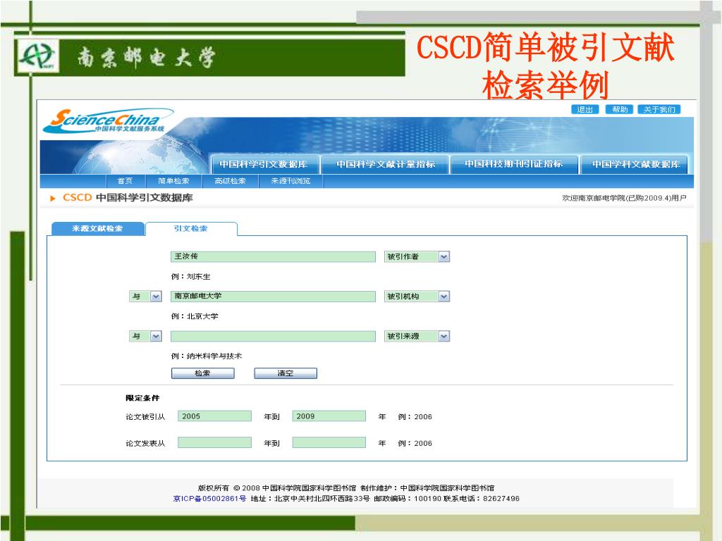
Task: Open 简单检索 in navigation bar
Action: (173, 181)
